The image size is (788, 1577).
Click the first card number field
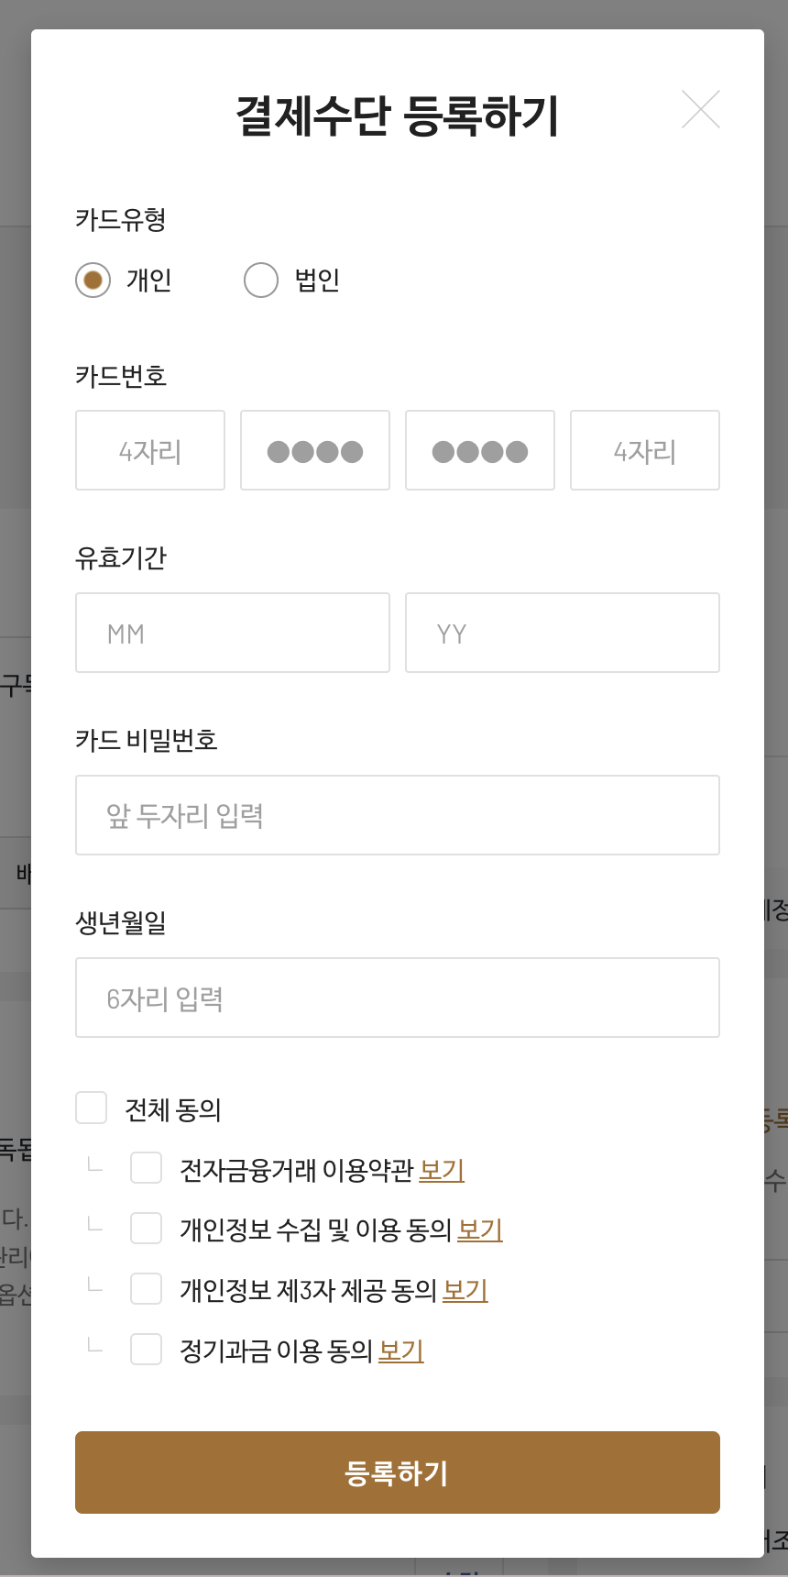click(150, 450)
